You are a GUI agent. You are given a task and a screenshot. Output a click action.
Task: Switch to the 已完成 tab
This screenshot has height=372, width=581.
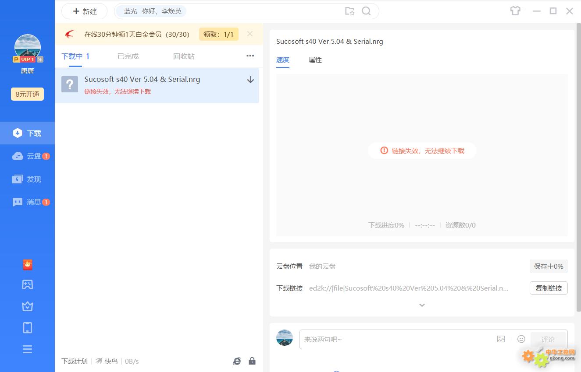click(128, 56)
